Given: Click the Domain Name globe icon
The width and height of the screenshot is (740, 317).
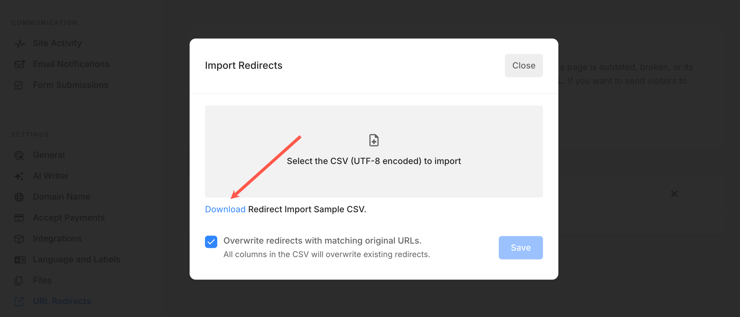Looking at the screenshot, I should pos(19,197).
